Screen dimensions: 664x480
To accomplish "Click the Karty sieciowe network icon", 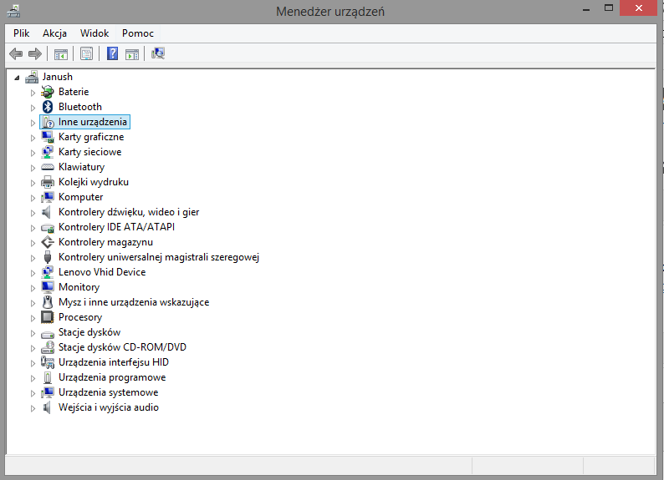I will point(48,152).
